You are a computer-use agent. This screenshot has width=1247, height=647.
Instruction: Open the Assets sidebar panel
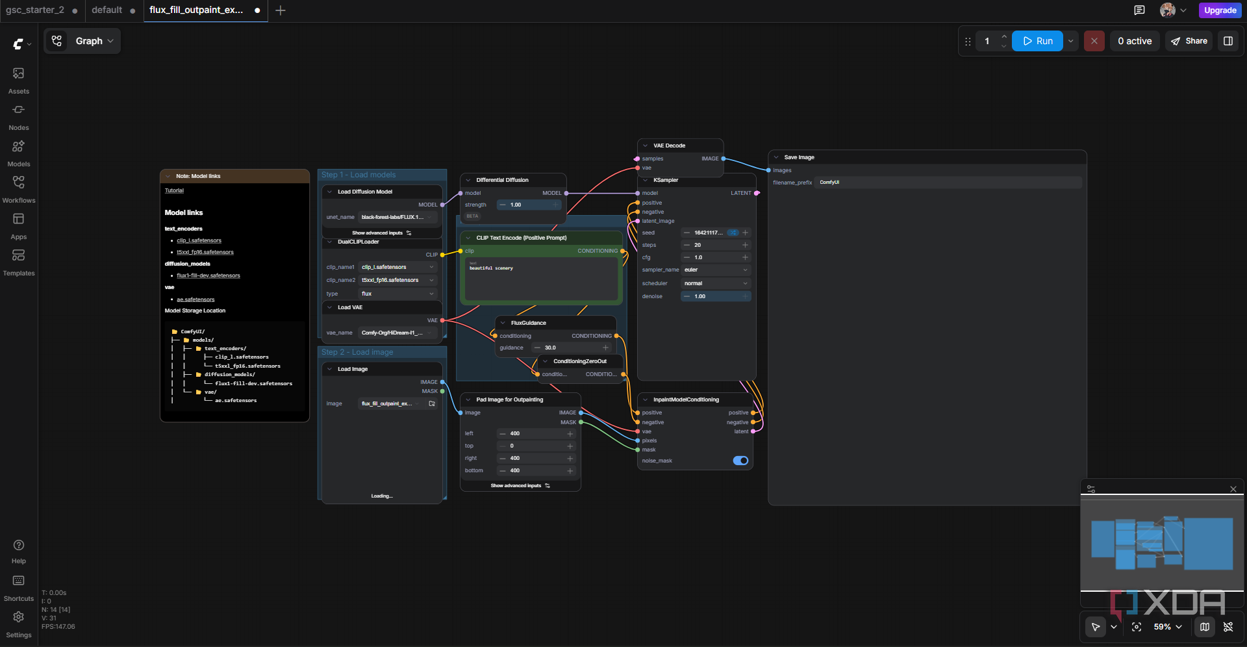(18, 81)
